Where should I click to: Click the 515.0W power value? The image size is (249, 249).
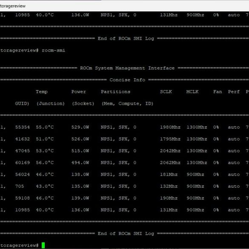point(80,151)
